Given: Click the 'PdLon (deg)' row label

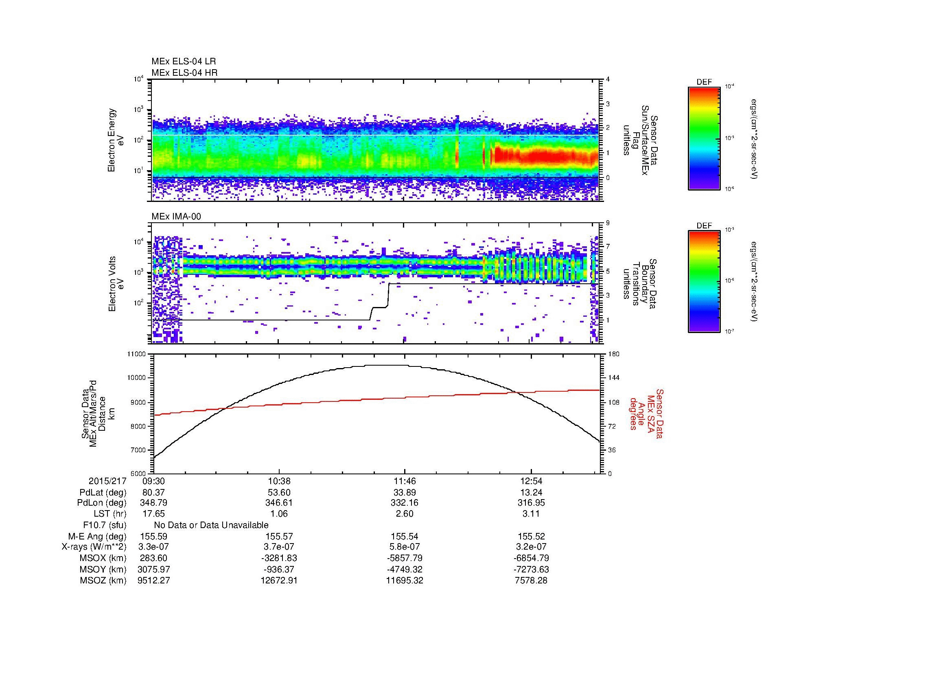Looking at the screenshot, I should (x=102, y=503).
